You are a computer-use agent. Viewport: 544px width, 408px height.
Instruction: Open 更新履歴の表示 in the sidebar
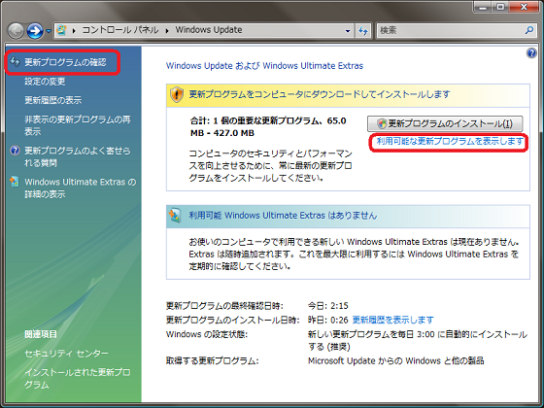tap(53, 100)
